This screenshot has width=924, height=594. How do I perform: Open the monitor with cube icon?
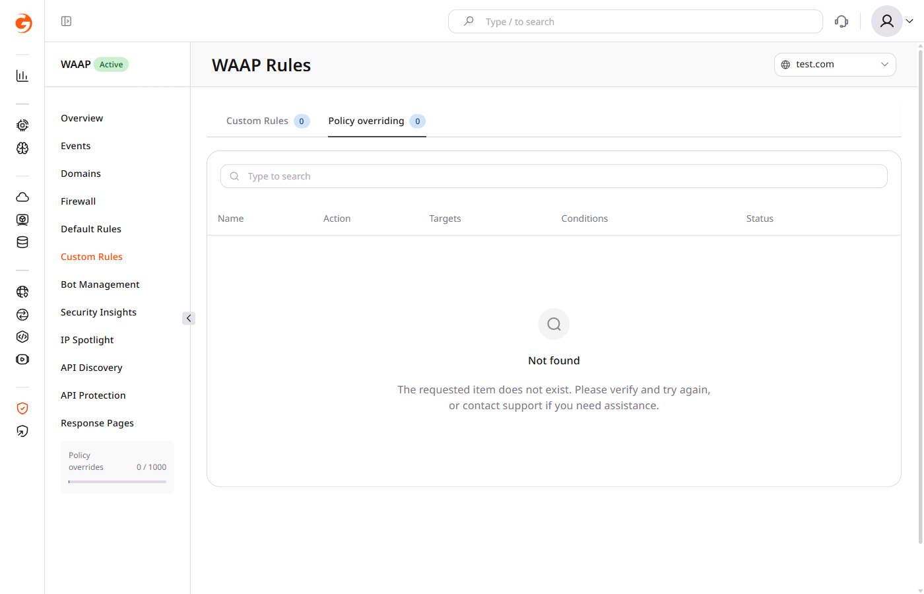(22, 220)
